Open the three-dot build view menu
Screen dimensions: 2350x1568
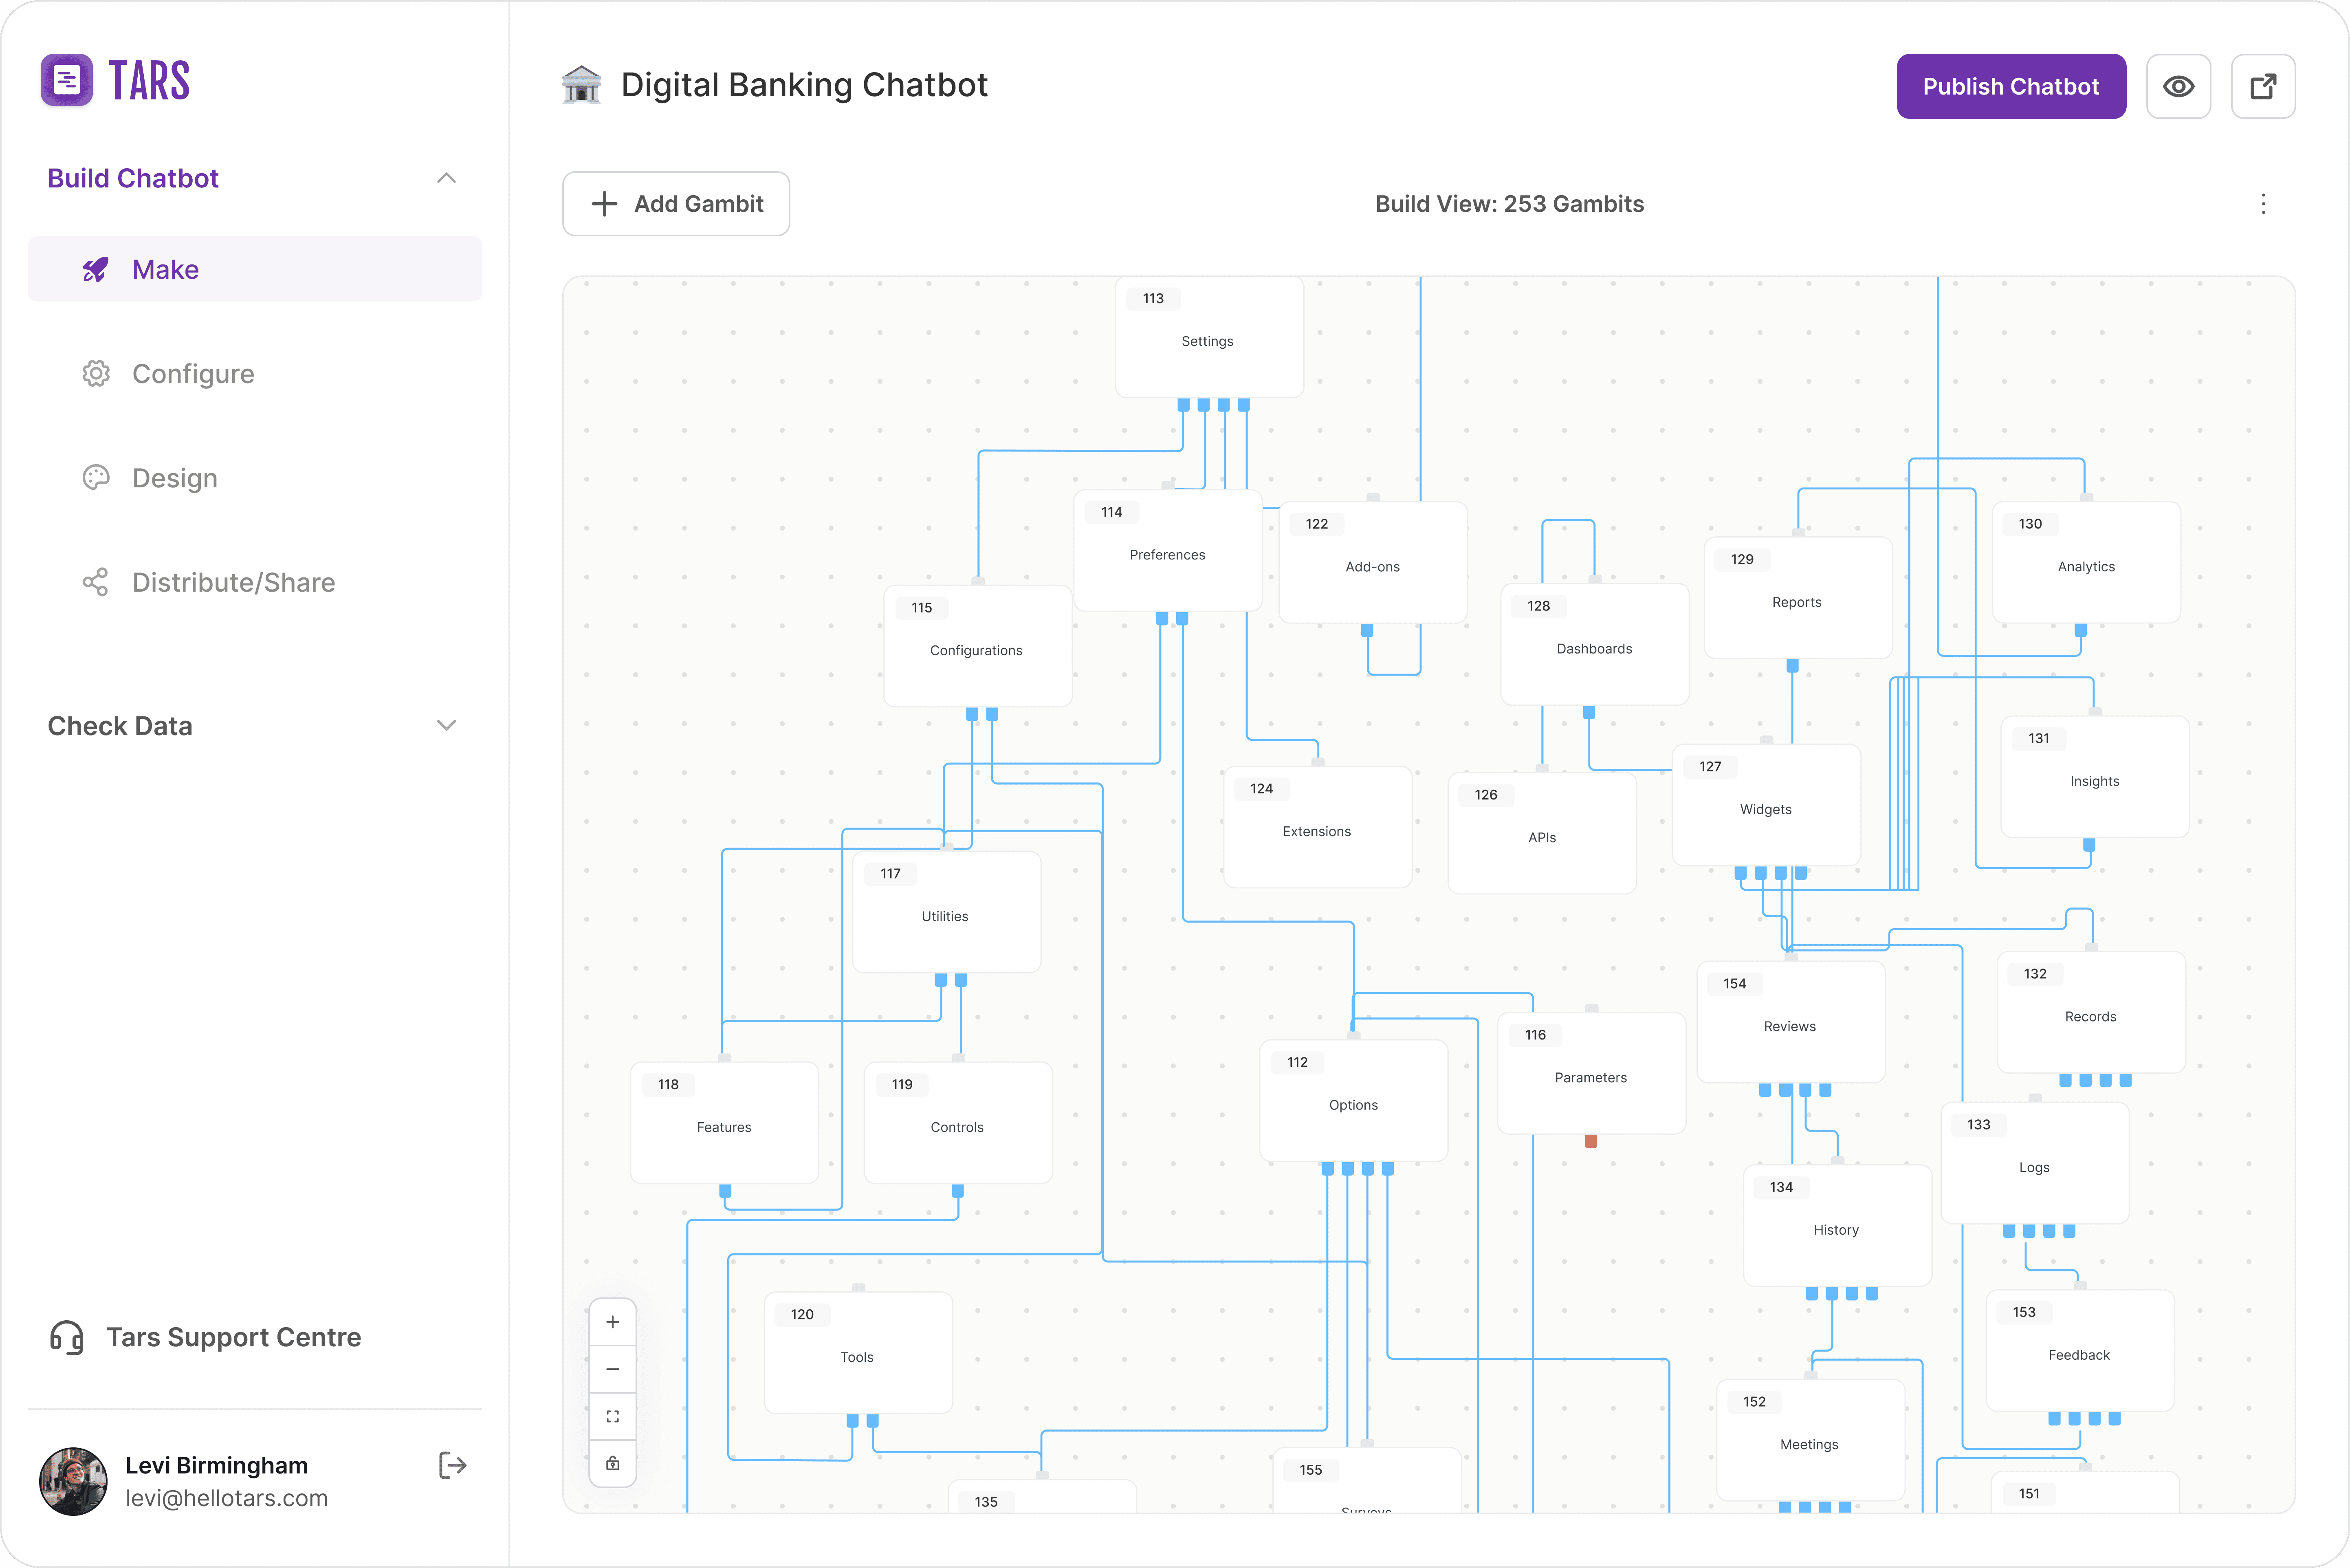[x=2263, y=204]
